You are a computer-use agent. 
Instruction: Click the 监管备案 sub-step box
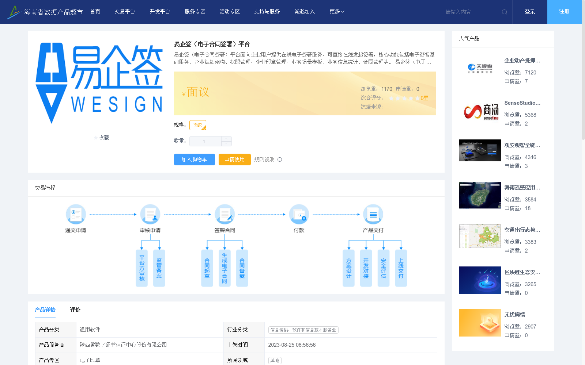[x=159, y=268]
